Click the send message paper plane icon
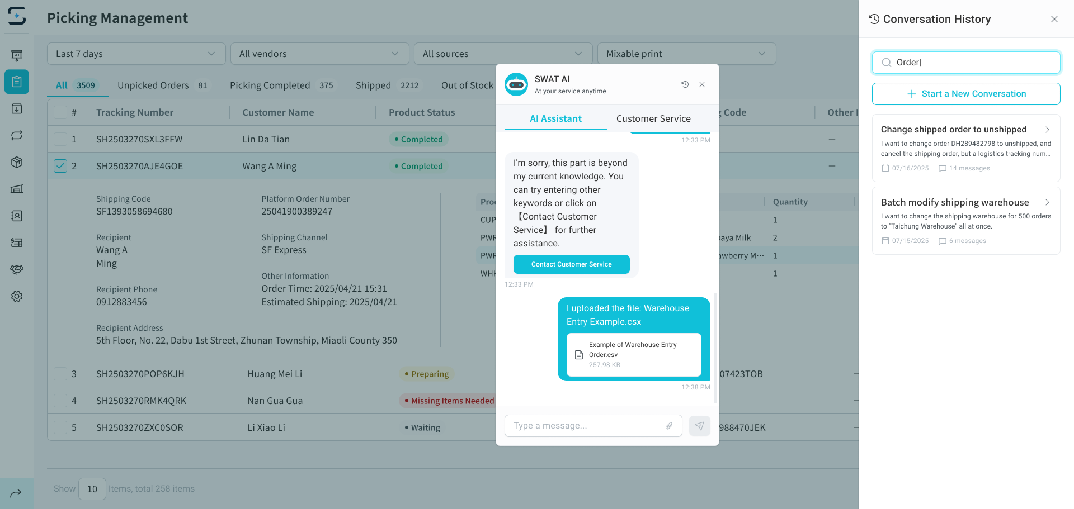This screenshot has width=1074, height=509. (699, 426)
